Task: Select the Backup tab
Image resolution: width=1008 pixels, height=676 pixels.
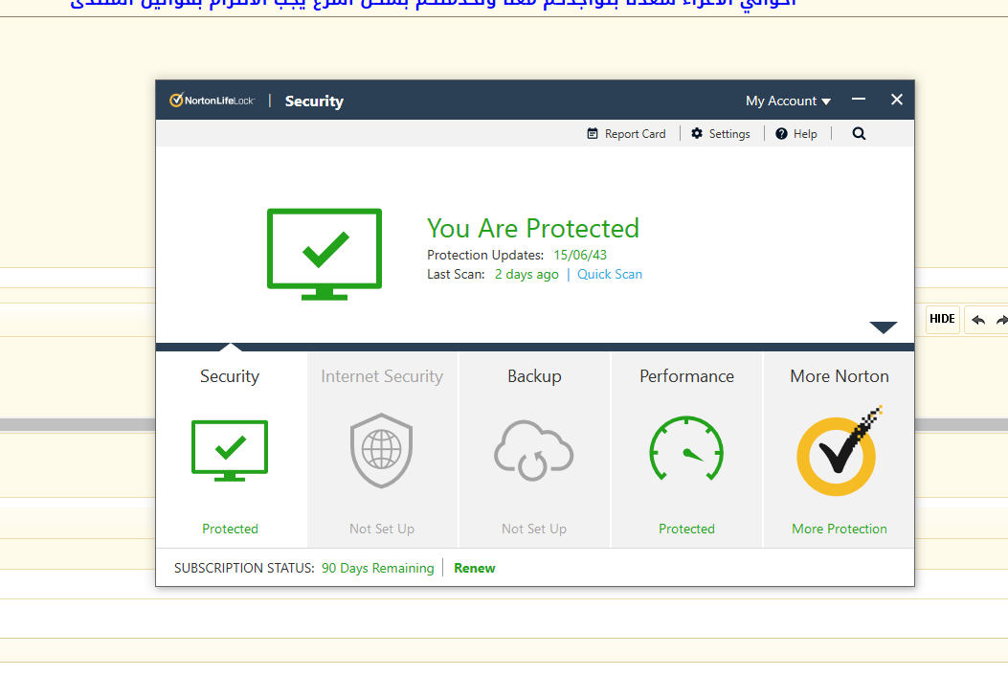Action: [534, 449]
